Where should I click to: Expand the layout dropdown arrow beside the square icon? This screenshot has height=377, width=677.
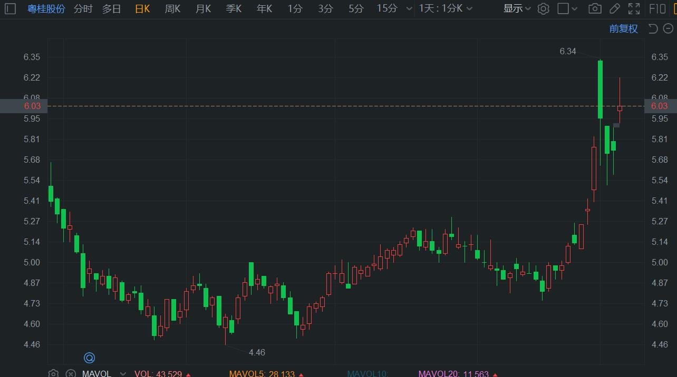click(575, 9)
